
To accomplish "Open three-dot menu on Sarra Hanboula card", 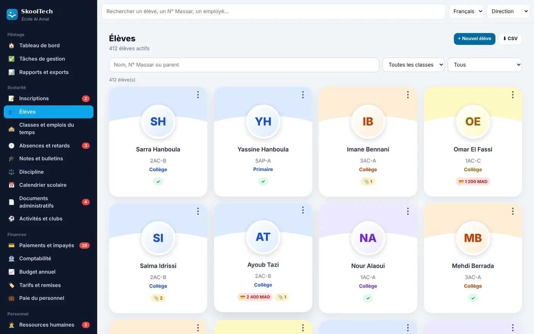I will coord(198,95).
